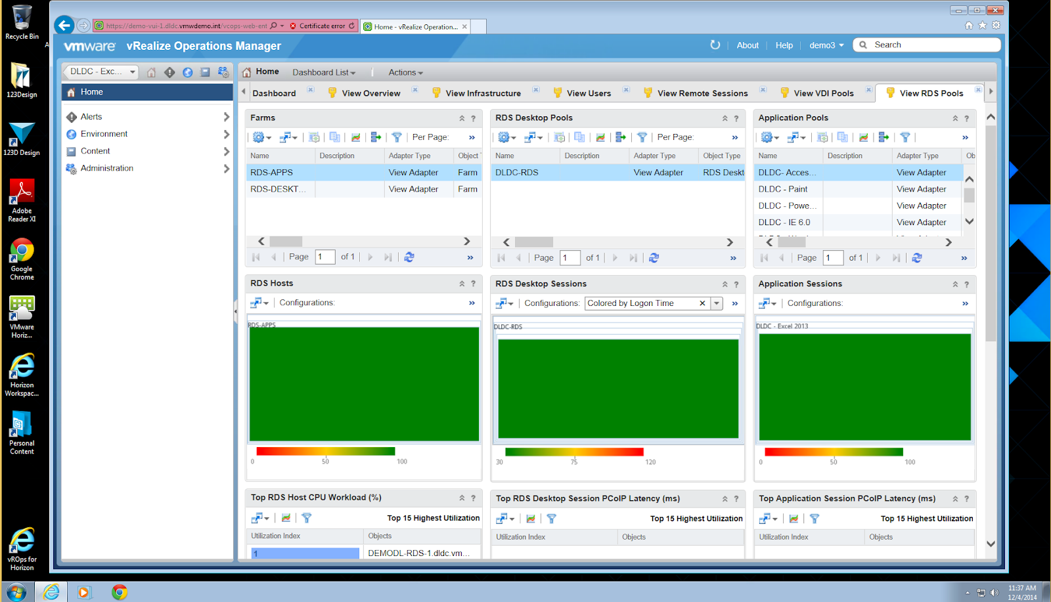Select the Dashboard tab
Viewport: 1051px width, 602px height.
274,93
